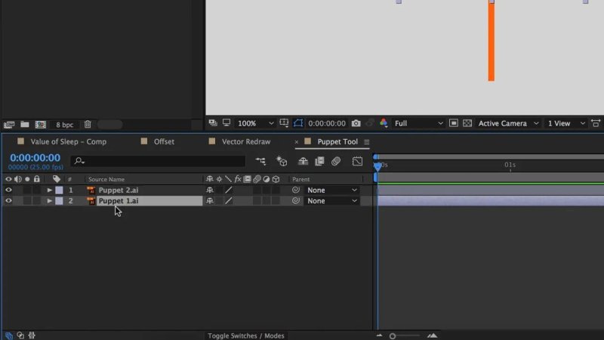Click the Solo column header dot
The image size is (604, 340).
point(27,179)
